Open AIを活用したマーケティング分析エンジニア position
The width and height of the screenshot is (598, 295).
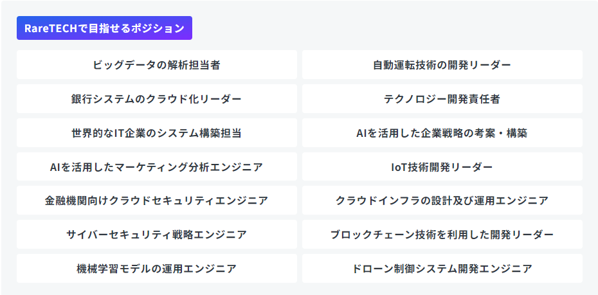(157, 167)
